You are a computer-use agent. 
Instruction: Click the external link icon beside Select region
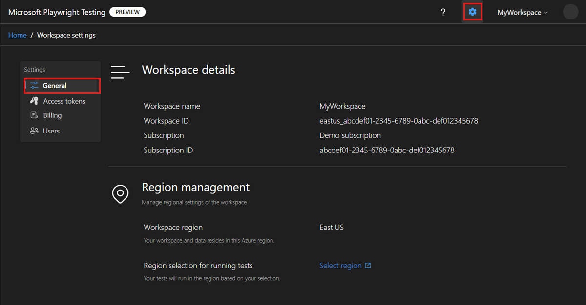(368, 266)
